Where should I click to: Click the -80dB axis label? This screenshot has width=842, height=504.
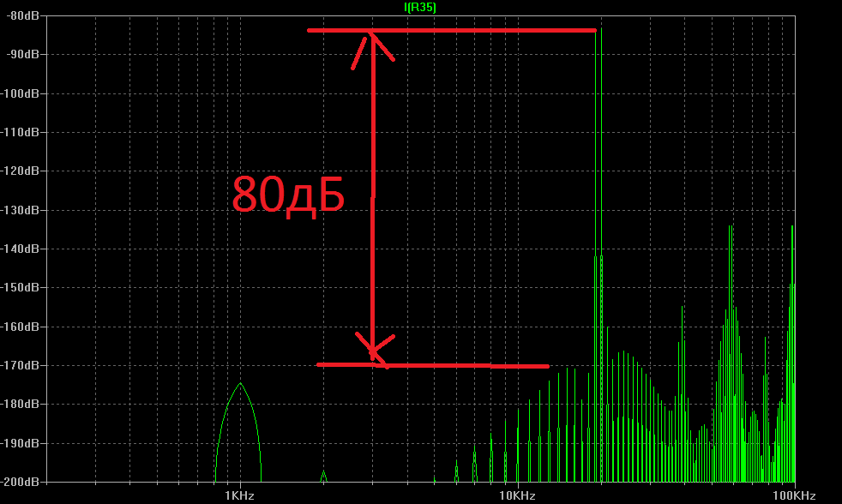(23, 16)
